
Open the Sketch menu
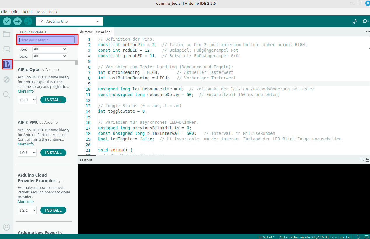(x=27, y=12)
